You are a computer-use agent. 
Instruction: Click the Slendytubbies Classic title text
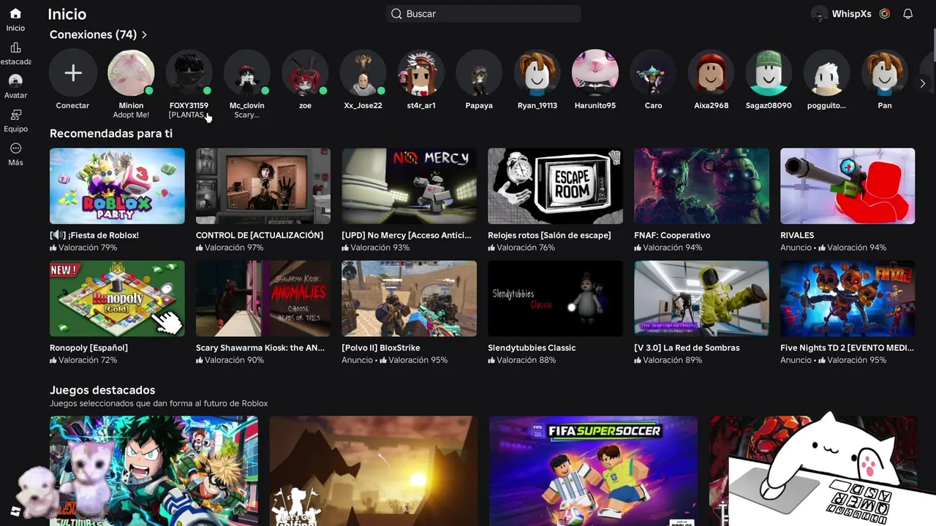[532, 348]
